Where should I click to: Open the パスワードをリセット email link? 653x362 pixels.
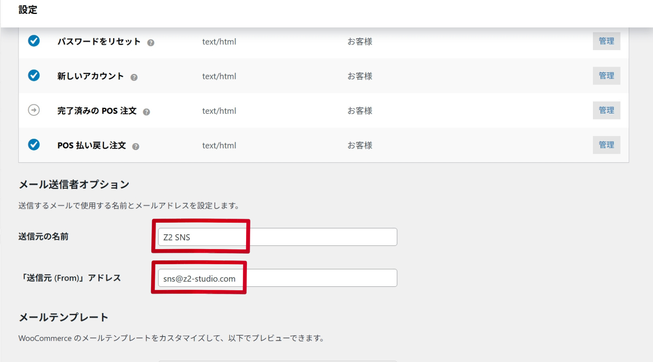click(x=99, y=42)
